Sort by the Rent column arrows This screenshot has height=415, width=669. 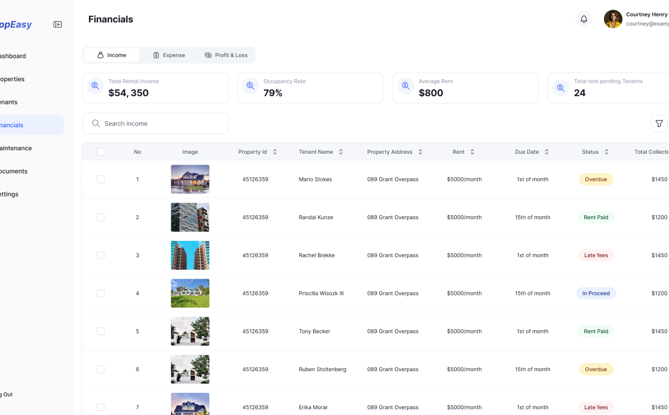(472, 152)
